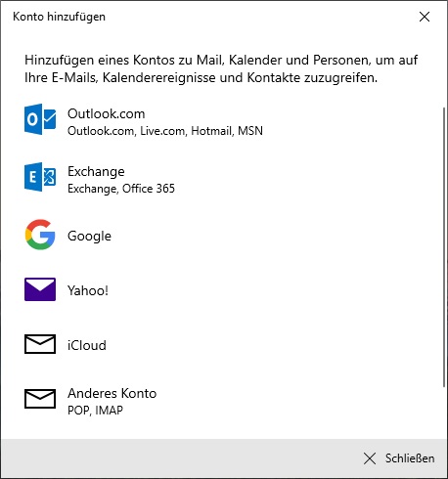Click the vertical scrollbar of the account list
The width and height of the screenshot is (448, 479).
444,247
